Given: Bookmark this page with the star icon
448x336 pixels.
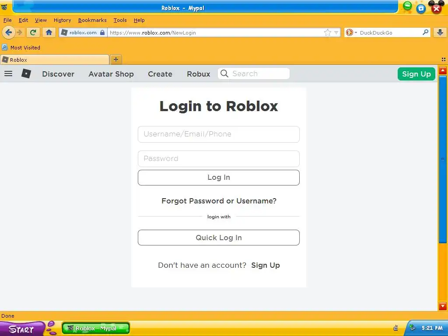Looking at the screenshot, I should tap(327, 32).
